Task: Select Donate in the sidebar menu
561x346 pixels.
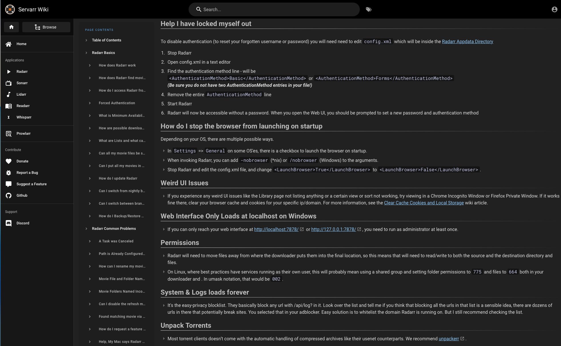Action: [x=37, y=161]
